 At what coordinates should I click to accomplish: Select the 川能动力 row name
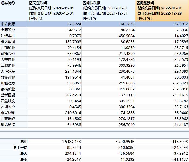[x=8, y=83]
